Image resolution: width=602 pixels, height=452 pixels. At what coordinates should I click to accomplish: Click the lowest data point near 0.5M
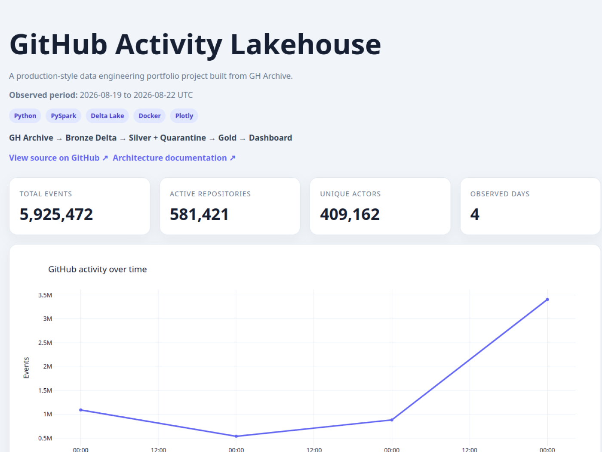[x=236, y=436]
